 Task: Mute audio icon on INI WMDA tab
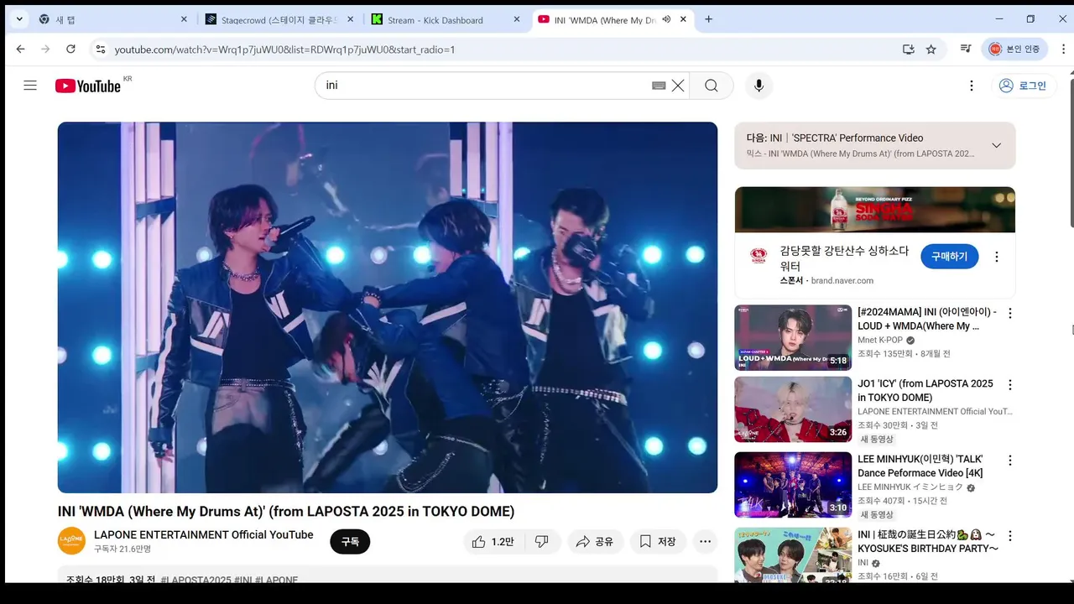665,19
